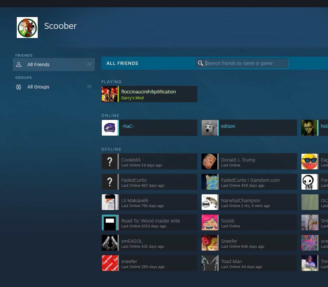Open edison's dog avatar

pyautogui.click(x=209, y=128)
